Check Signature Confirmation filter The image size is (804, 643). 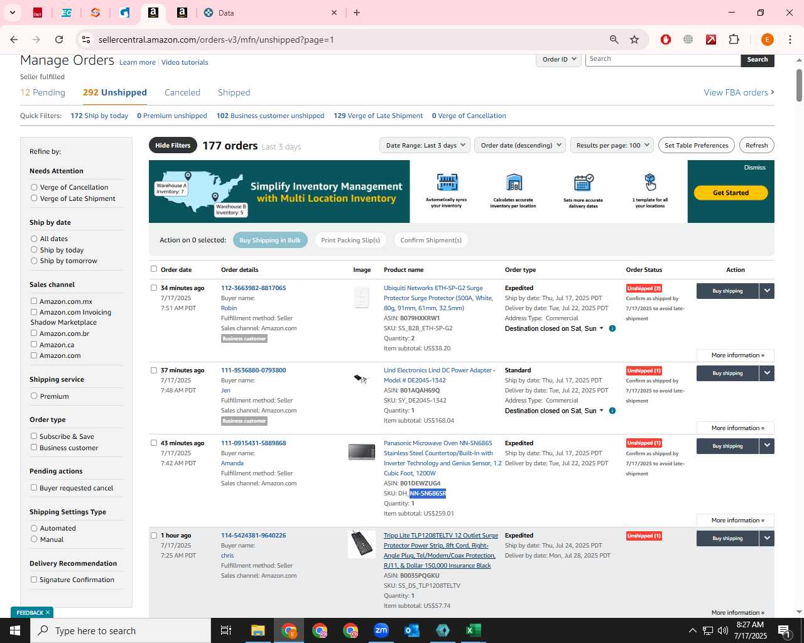click(x=34, y=580)
